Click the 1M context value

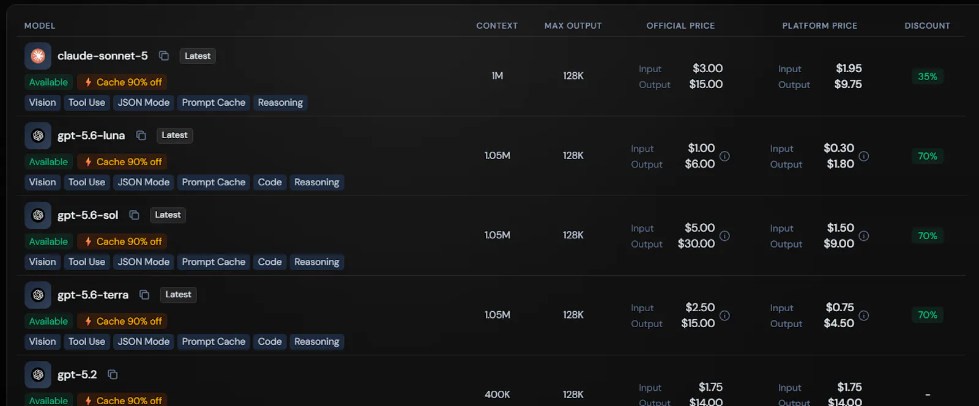(x=497, y=76)
